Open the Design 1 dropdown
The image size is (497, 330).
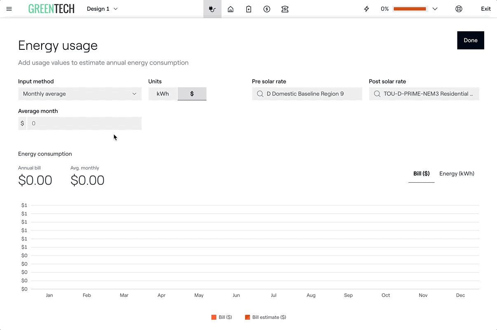coord(102,9)
